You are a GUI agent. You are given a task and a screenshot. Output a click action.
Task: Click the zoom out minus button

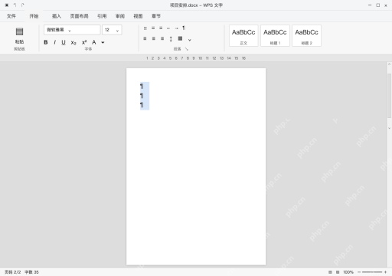coord(359,272)
